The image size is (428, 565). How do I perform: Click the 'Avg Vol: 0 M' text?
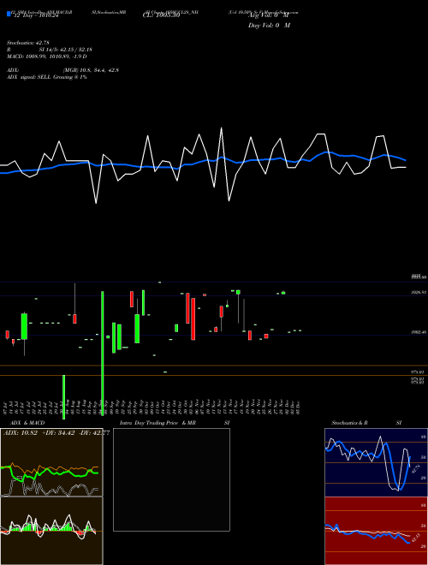[x=269, y=15]
